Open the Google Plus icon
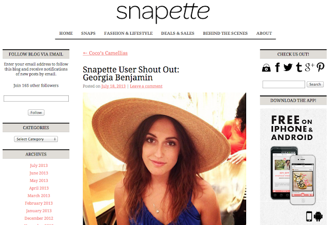331x225 pixels. pyautogui.click(x=309, y=67)
